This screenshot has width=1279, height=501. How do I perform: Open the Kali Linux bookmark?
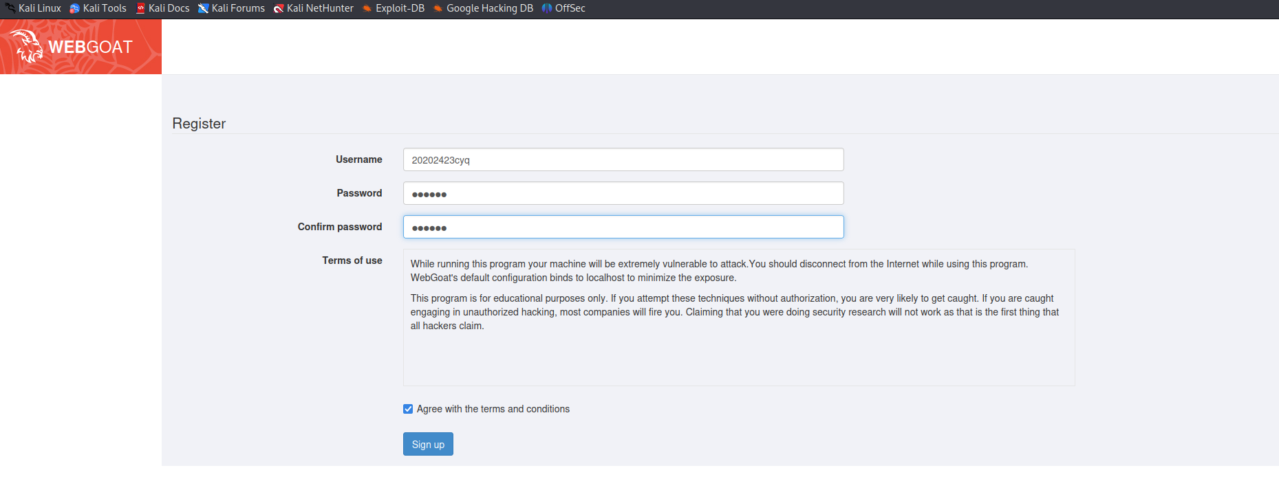[33, 8]
